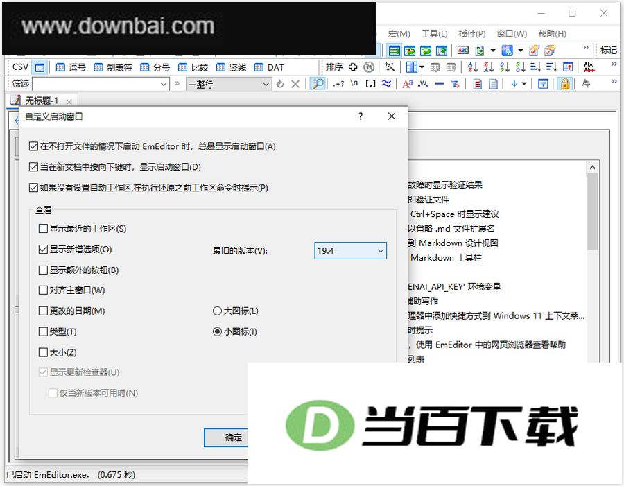Click the whole word .w. filter icon
The width and height of the screenshot is (624, 486).
[x=424, y=84]
